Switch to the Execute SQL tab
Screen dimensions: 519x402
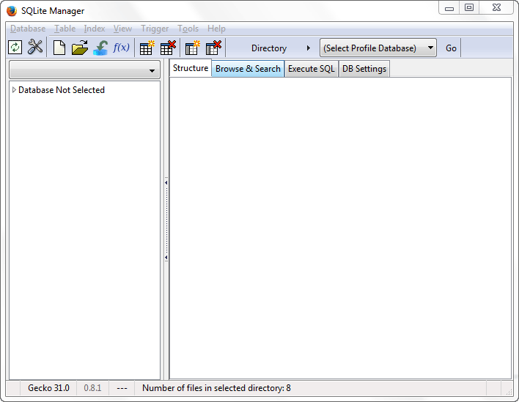coord(311,69)
